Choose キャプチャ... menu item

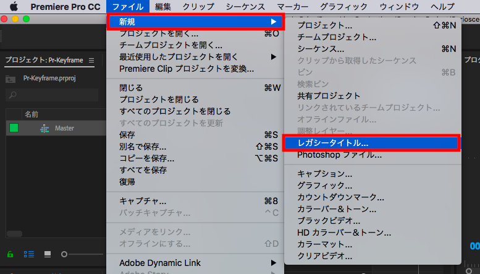pos(195,201)
